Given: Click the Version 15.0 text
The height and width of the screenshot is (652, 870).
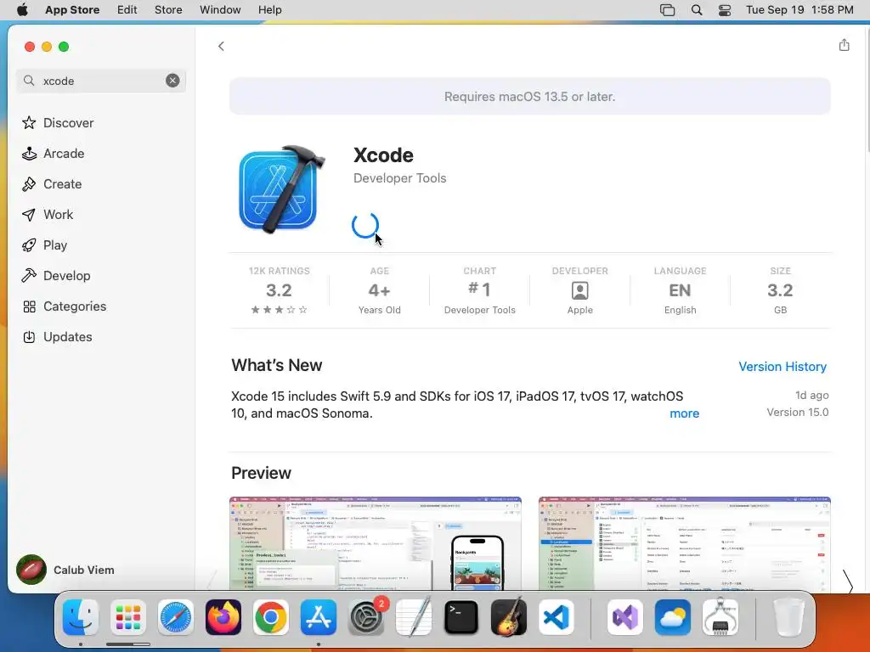Looking at the screenshot, I should tap(797, 413).
